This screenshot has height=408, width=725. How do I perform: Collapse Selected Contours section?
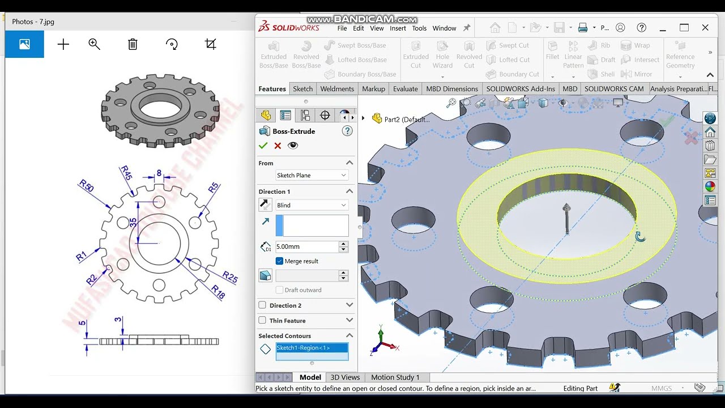(349, 335)
